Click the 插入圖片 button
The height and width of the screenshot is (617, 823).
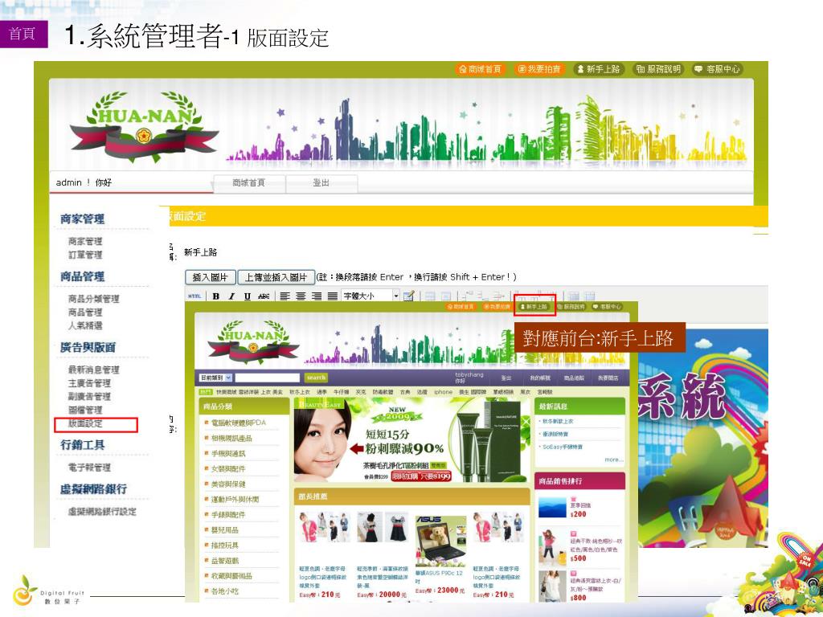coord(210,277)
